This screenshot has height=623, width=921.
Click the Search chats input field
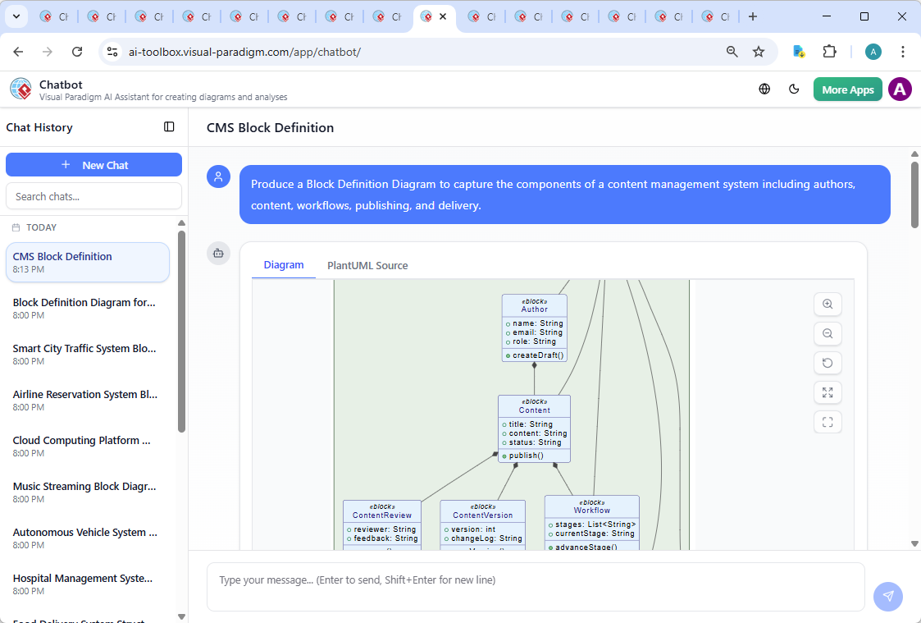(93, 196)
